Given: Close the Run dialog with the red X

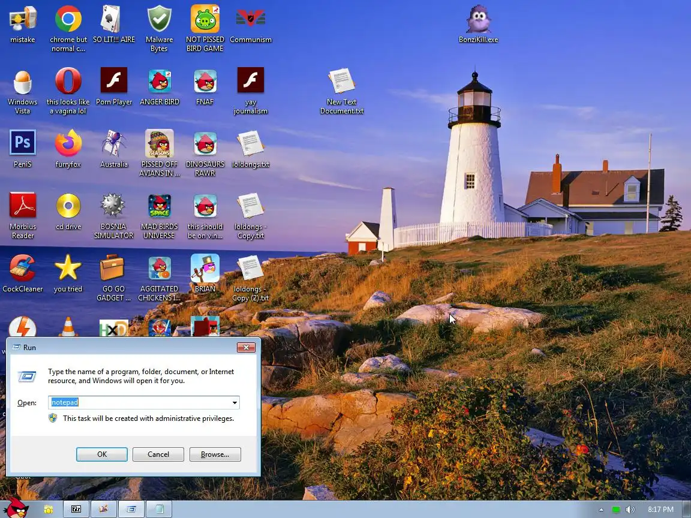Looking at the screenshot, I should point(246,347).
